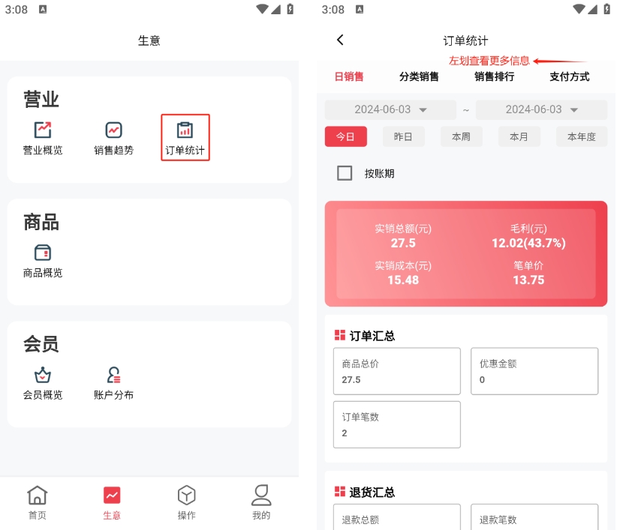Open 我的 profile in bottom navigation
617x530 pixels.
(x=260, y=502)
